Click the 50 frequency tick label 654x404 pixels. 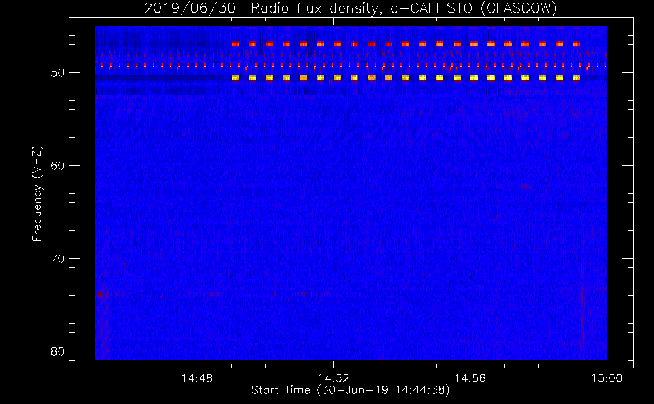tap(58, 73)
